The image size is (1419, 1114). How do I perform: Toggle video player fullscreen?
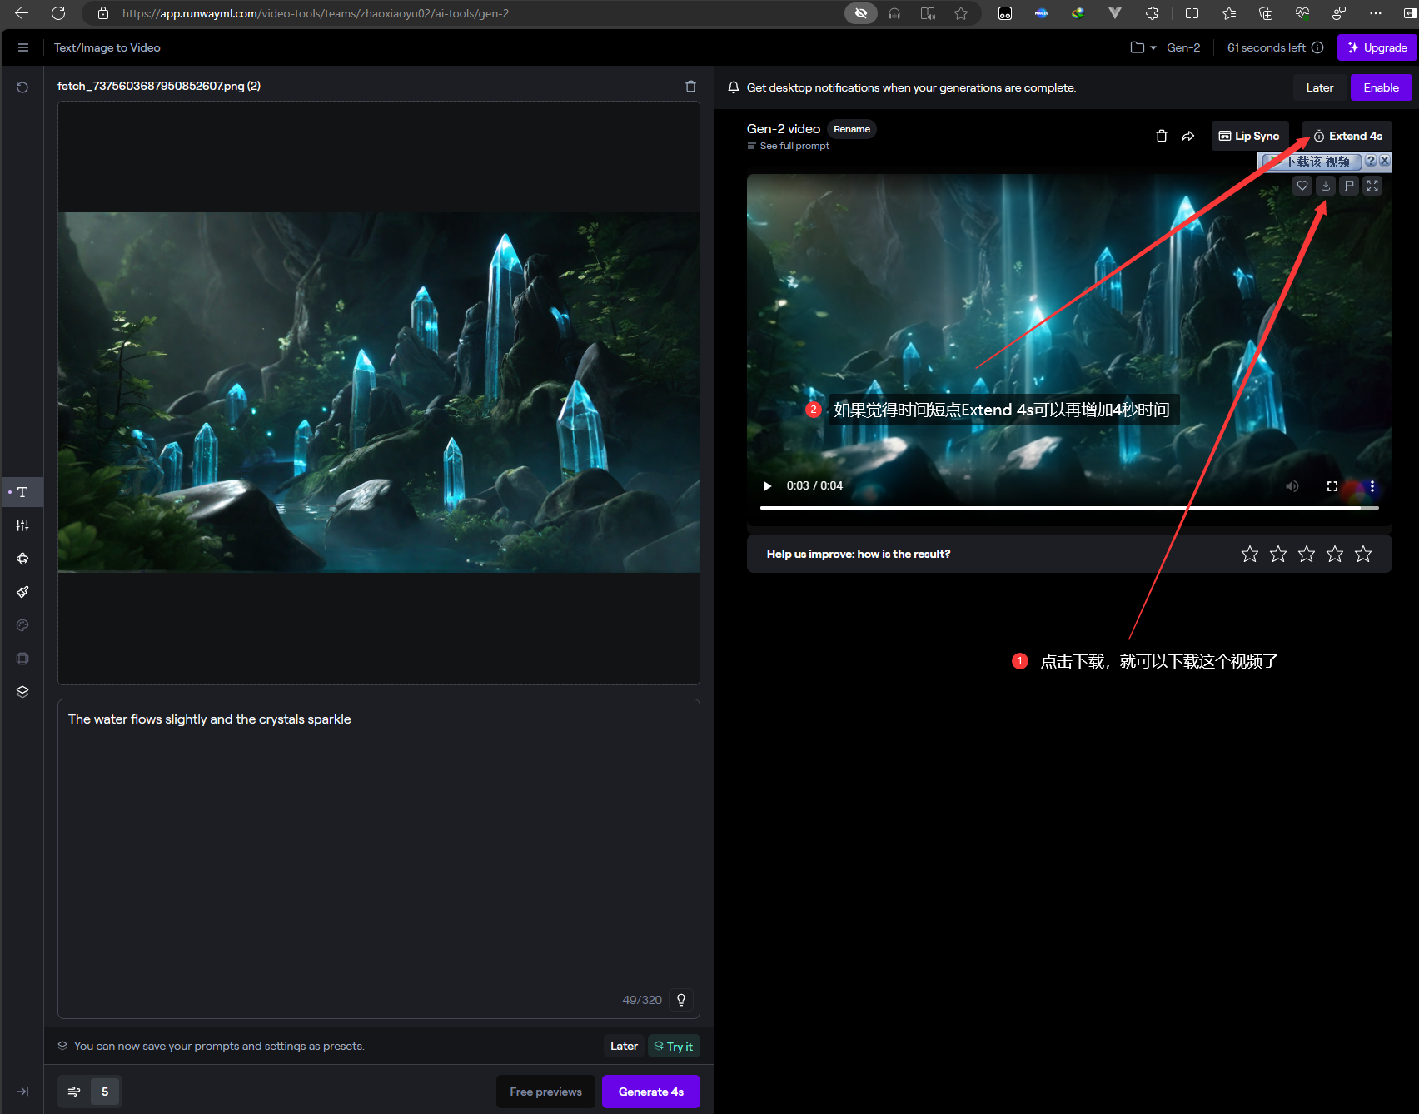(1332, 486)
